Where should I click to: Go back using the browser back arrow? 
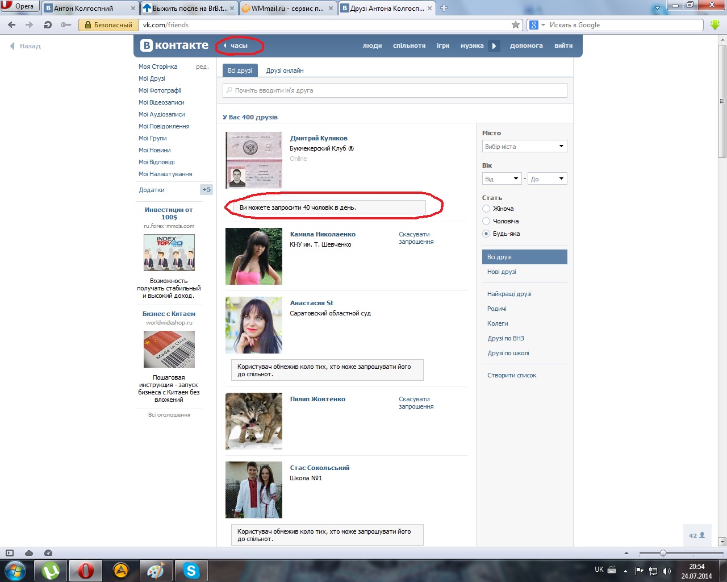(12, 25)
